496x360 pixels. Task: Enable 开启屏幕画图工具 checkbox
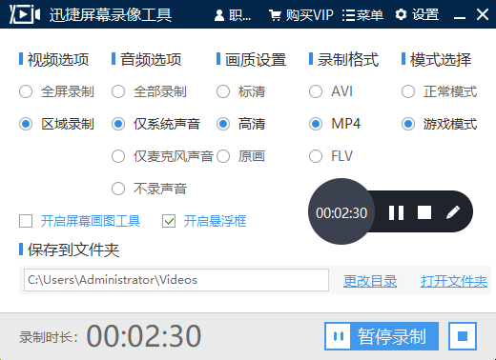coord(26,221)
